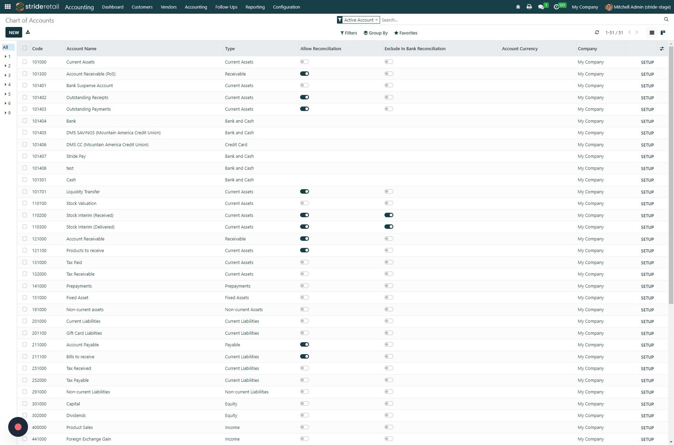The height and width of the screenshot is (445, 674).
Task: Open the apps grid menu icon
Action: pos(8,7)
